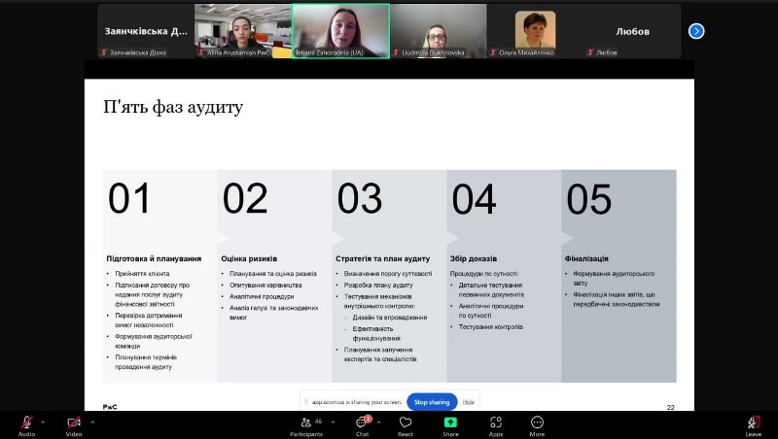The image size is (778, 439).
Task: Click slide page number 22
Action: click(670, 407)
